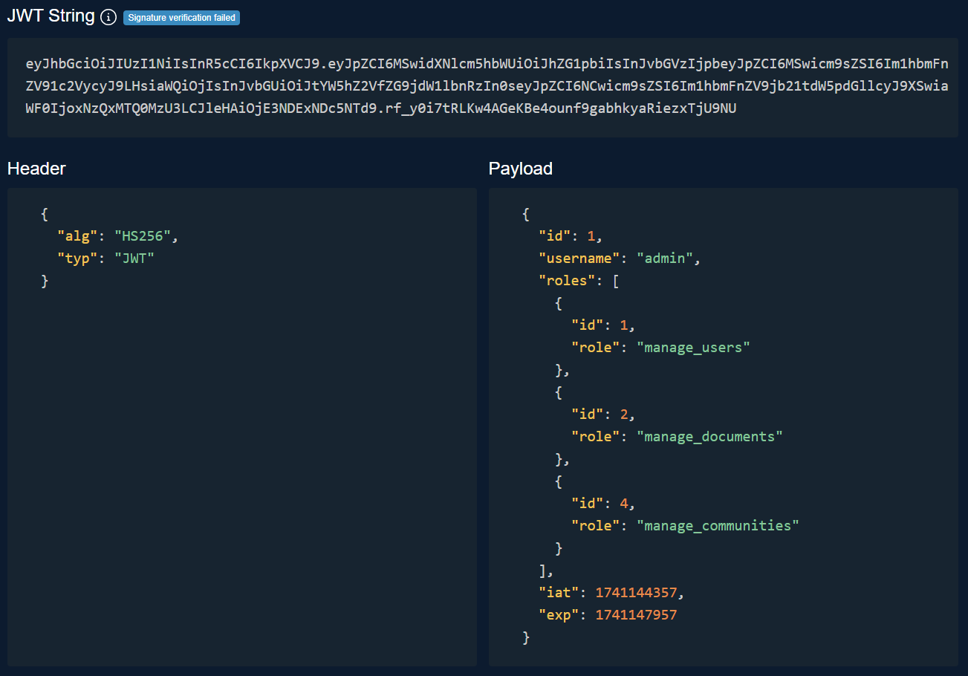Click the Payload section title

click(x=521, y=169)
